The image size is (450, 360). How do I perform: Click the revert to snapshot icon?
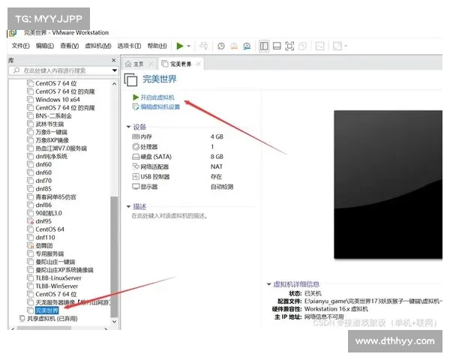coord(234,46)
